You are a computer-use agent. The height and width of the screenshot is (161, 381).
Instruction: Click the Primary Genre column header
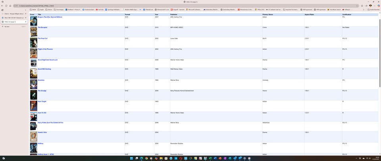pyautogui.click(x=267, y=15)
